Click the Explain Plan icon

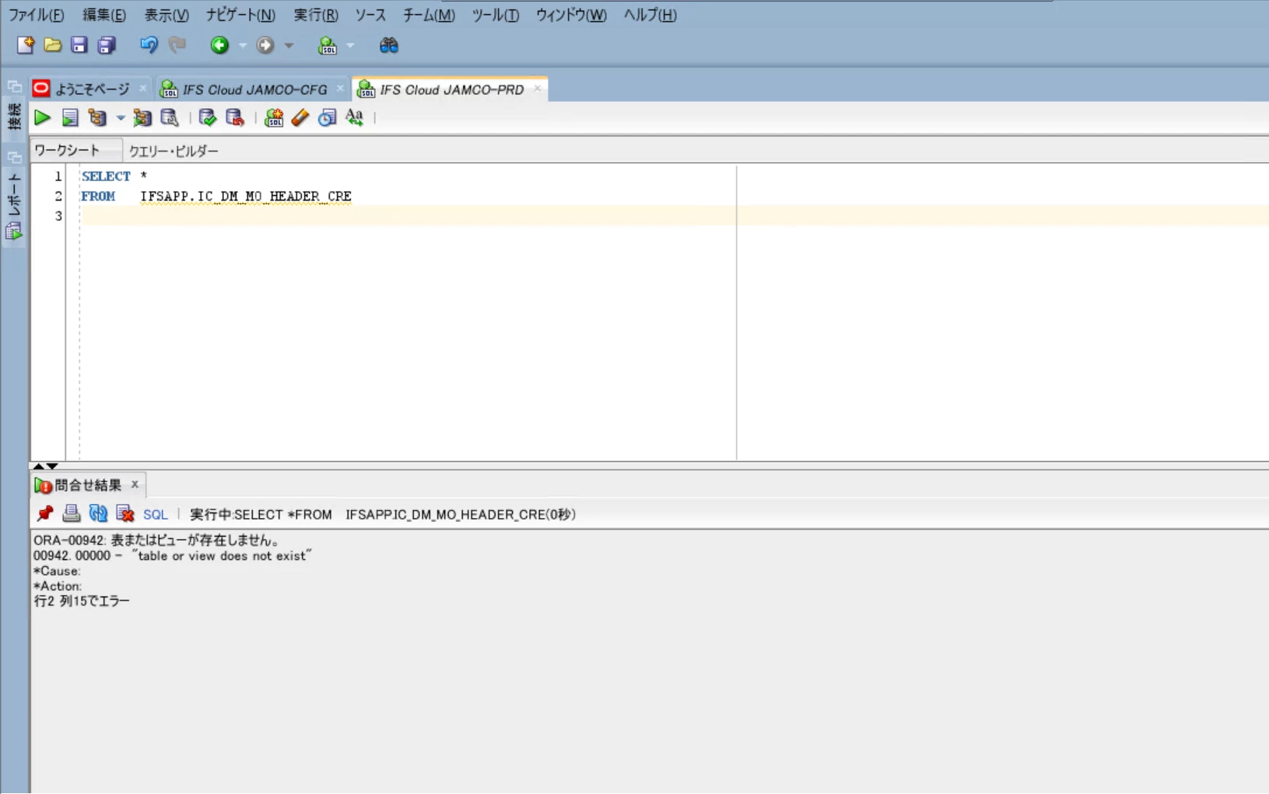coord(97,117)
